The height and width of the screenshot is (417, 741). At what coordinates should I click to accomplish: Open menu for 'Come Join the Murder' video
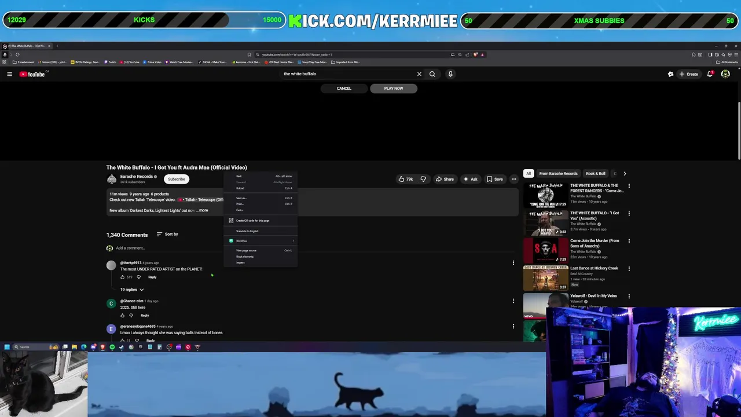click(629, 242)
